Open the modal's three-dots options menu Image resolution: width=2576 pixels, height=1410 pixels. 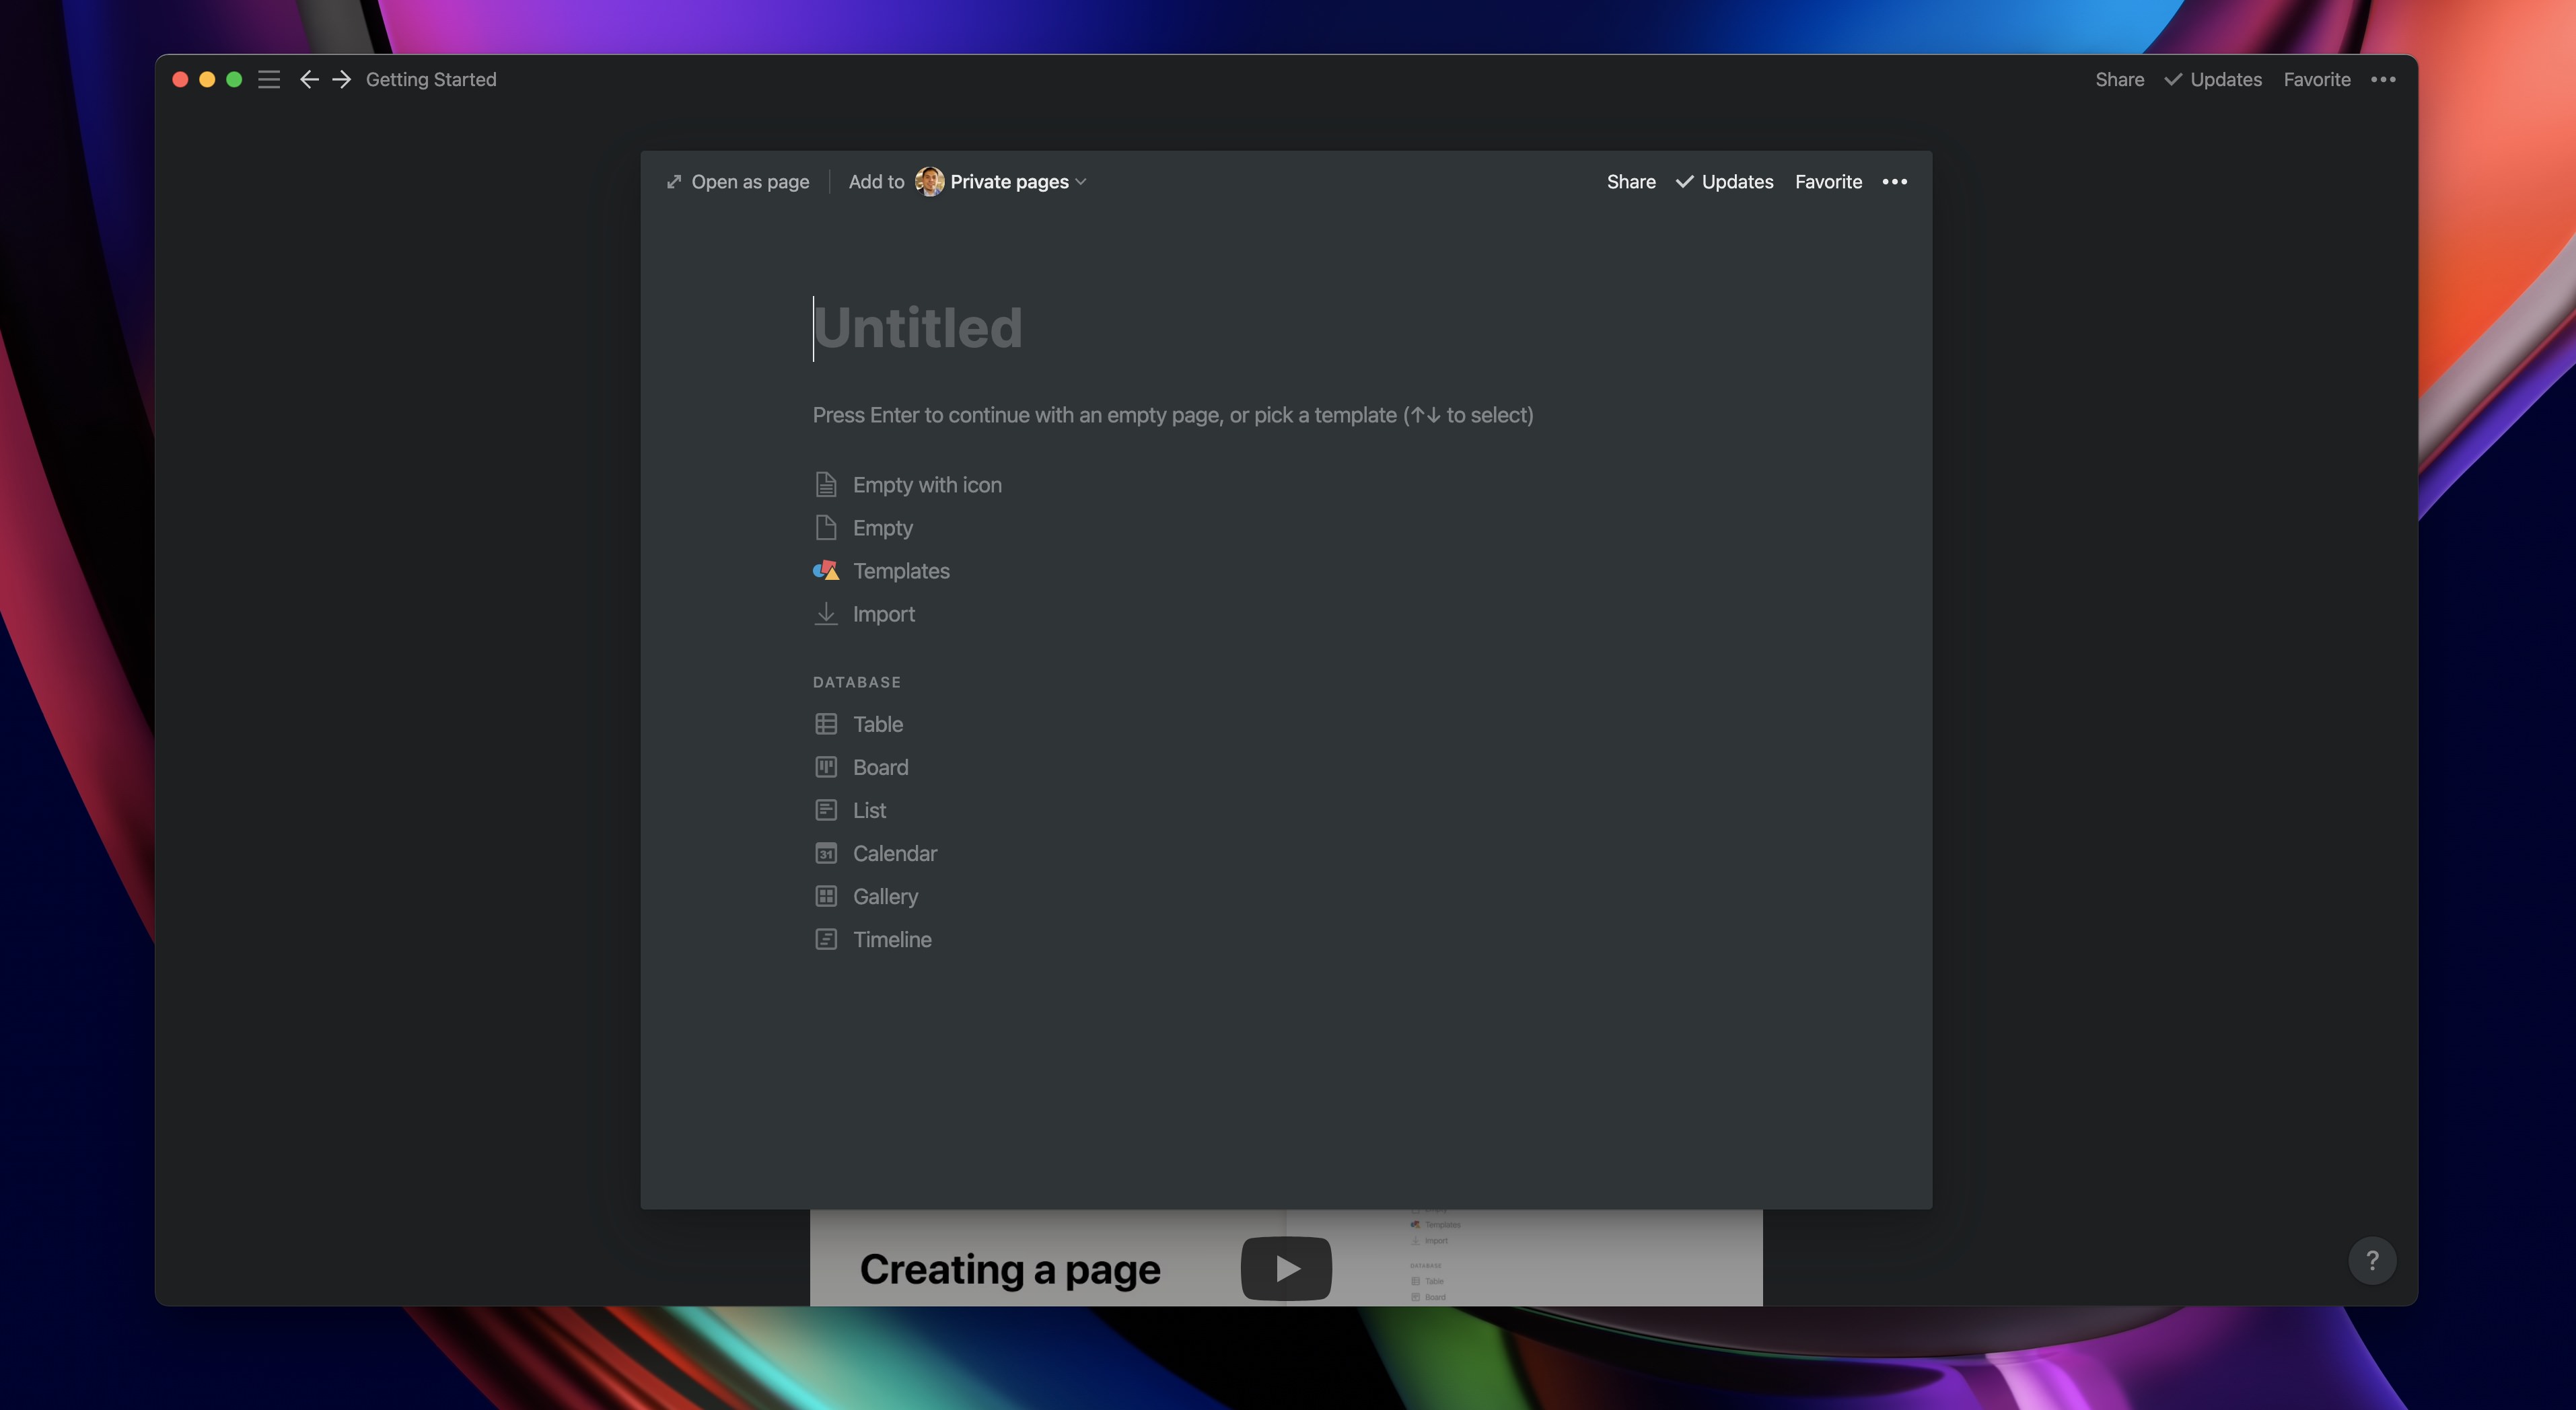(x=1894, y=182)
